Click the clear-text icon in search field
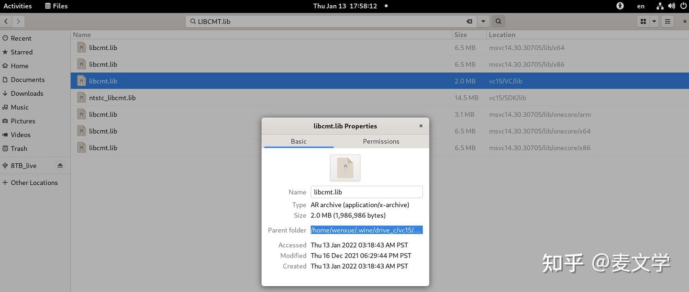The width and height of the screenshot is (689, 292). point(469,21)
